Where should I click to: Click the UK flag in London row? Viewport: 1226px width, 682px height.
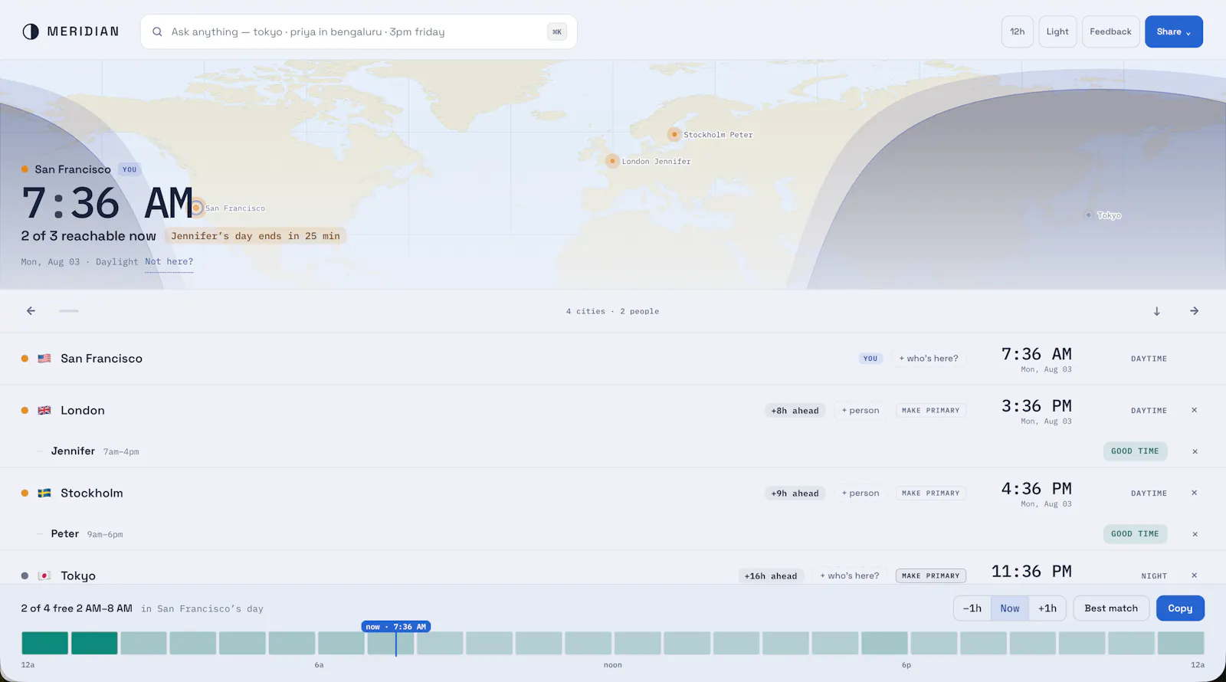44,411
